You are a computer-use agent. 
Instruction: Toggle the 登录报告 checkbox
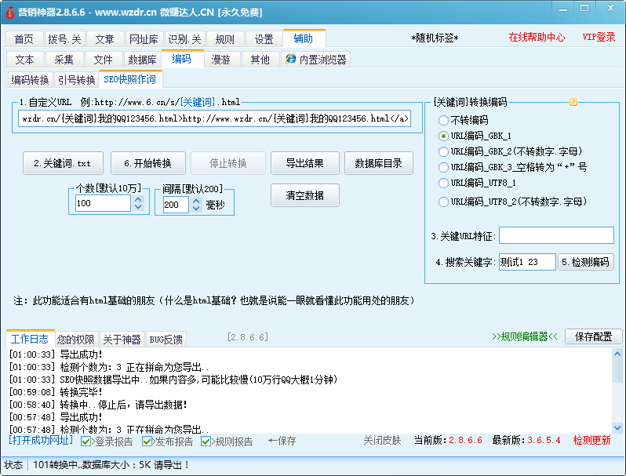click(x=86, y=441)
